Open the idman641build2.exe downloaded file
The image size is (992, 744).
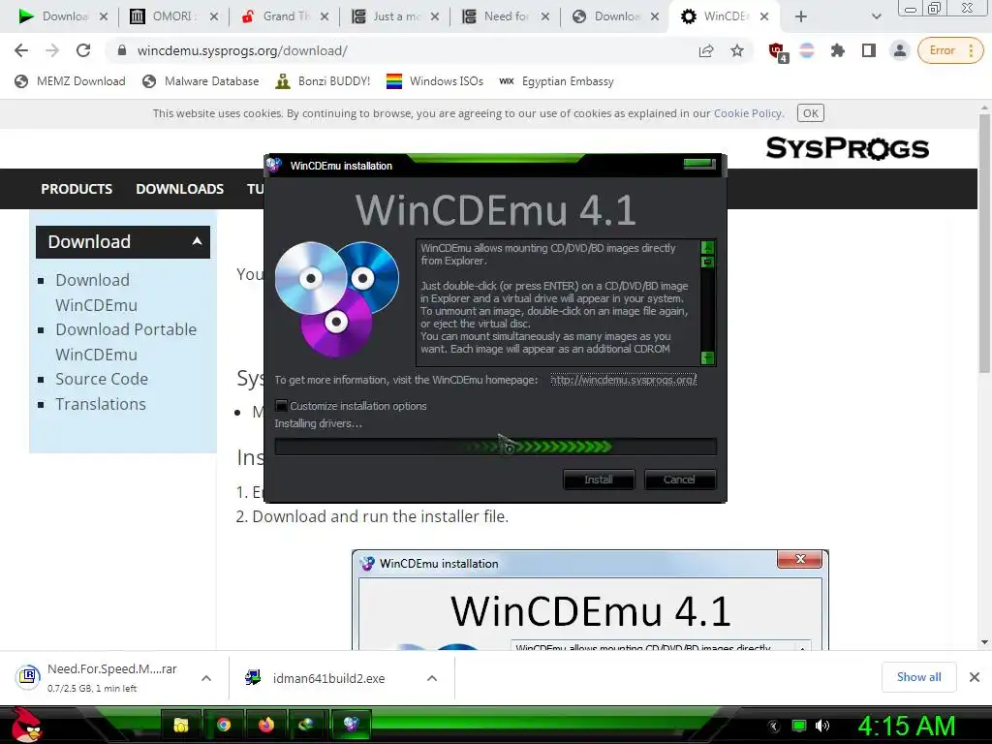click(328, 678)
